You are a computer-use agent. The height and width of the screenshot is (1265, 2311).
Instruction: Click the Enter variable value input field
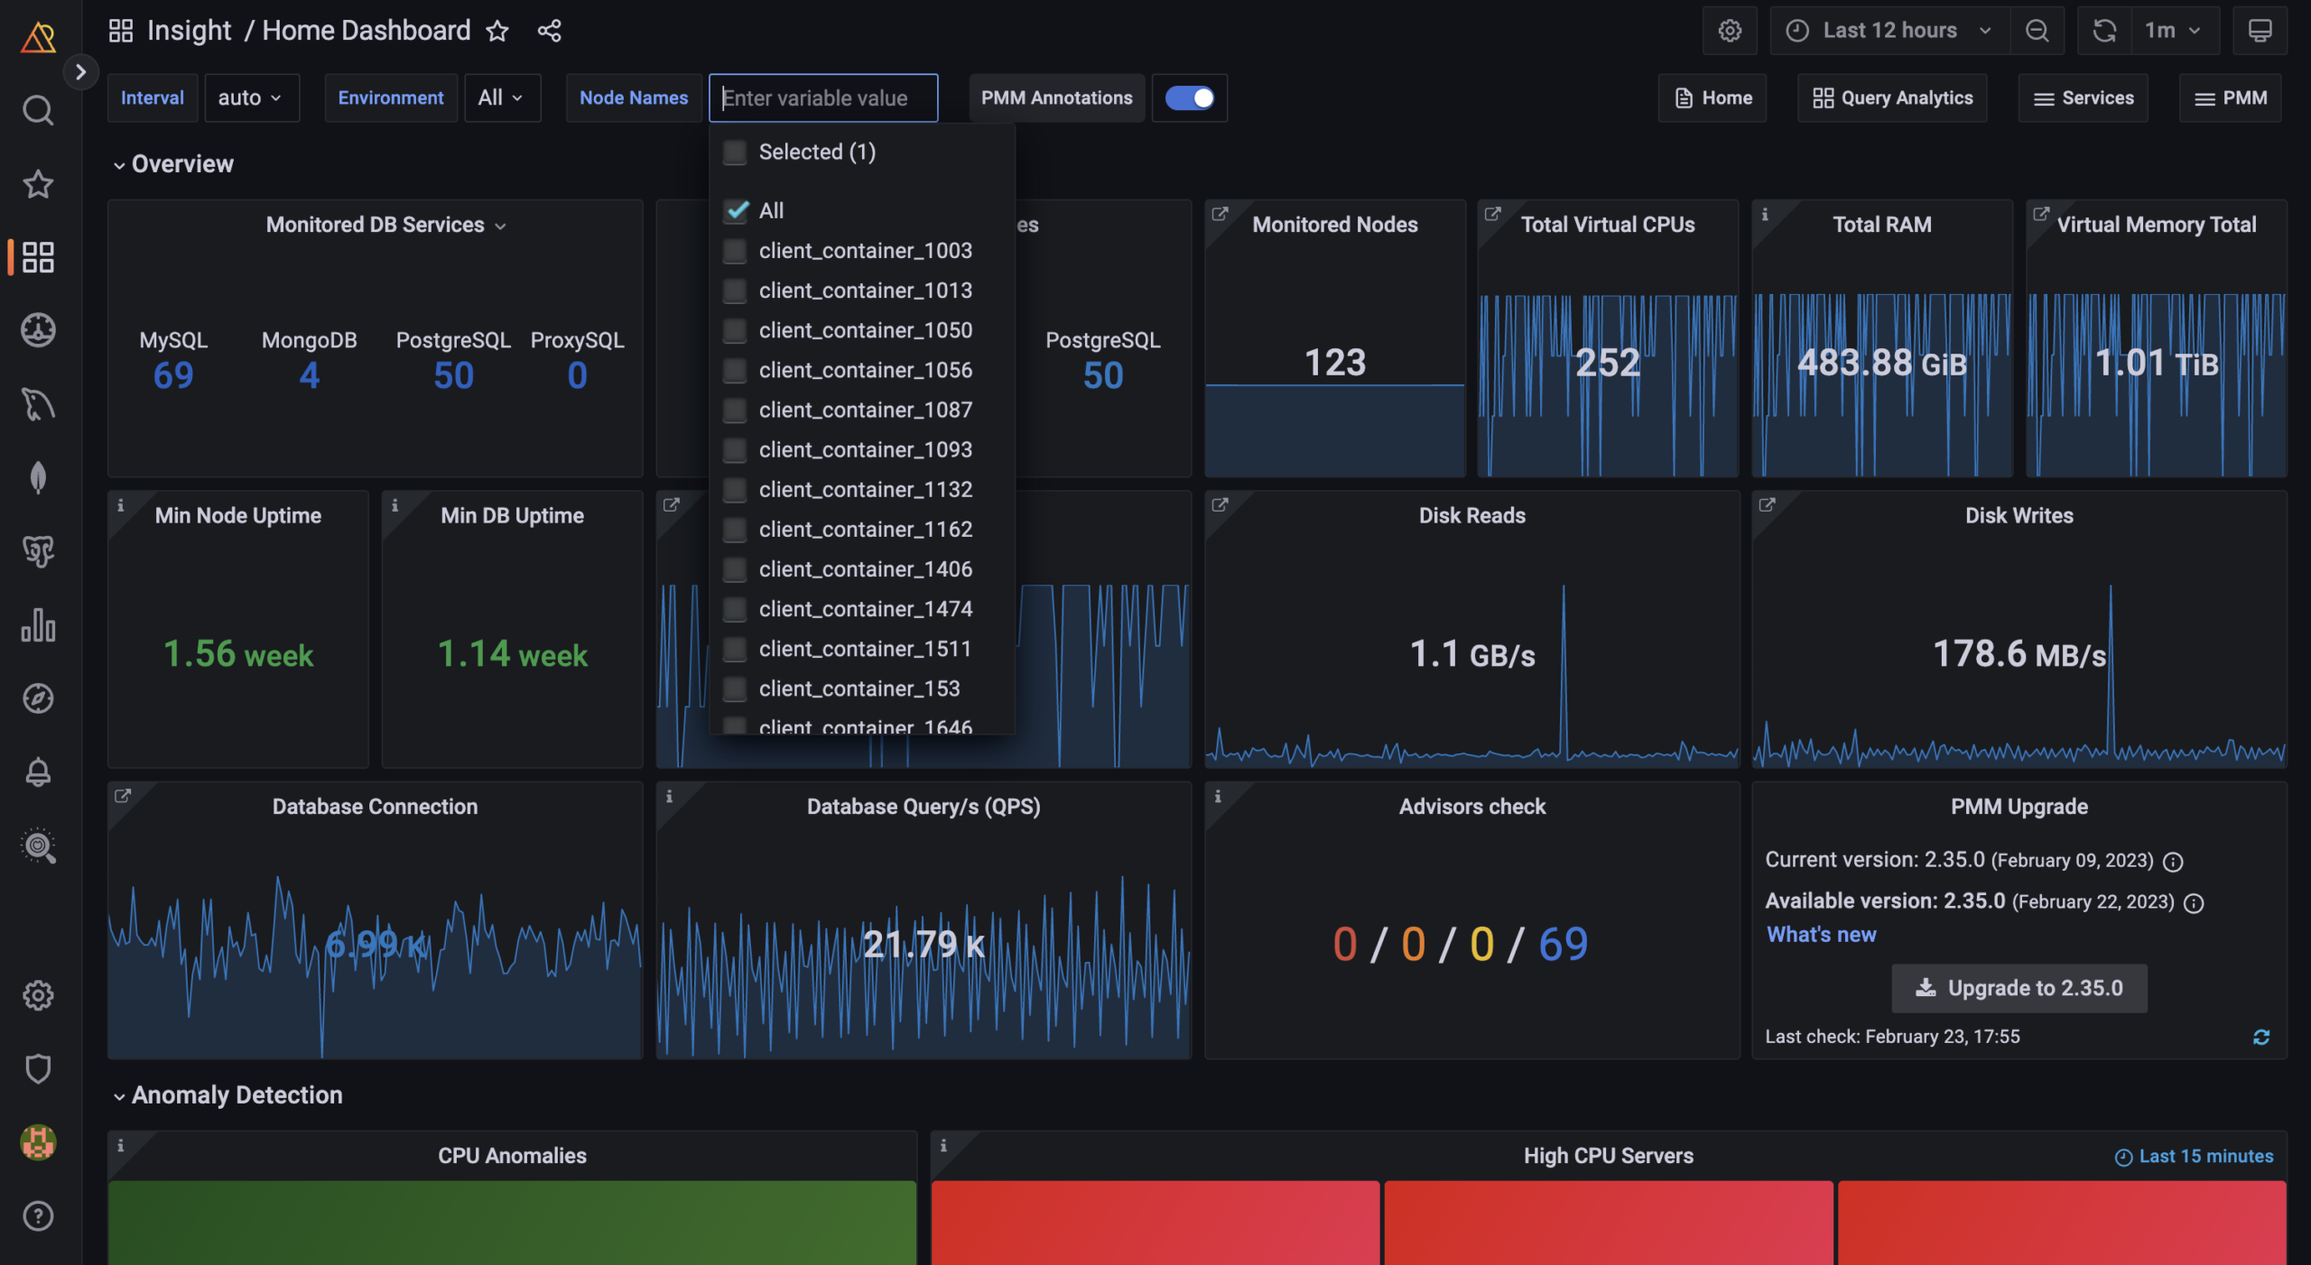pyautogui.click(x=822, y=97)
